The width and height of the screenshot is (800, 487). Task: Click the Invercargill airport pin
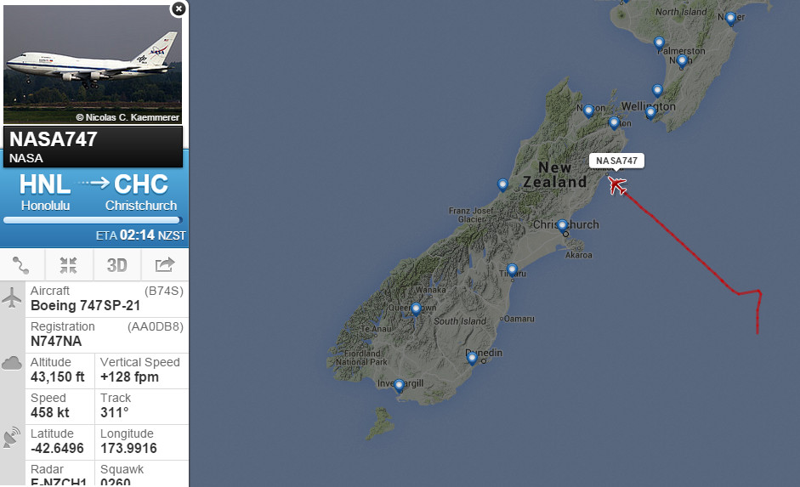(399, 385)
